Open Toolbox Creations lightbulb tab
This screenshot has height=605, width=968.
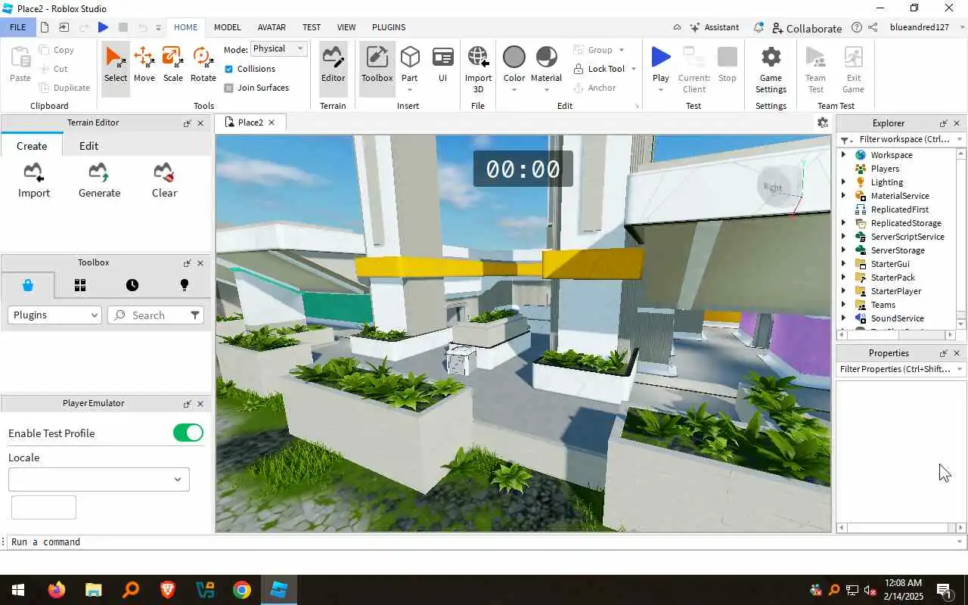[x=184, y=285]
